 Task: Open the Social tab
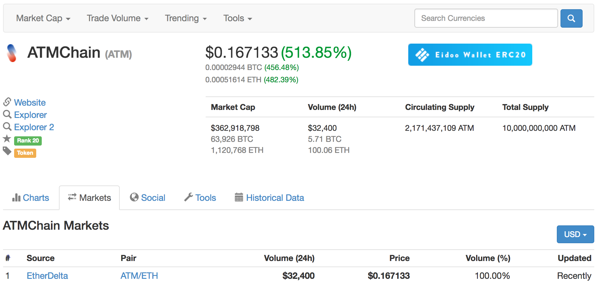148,198
